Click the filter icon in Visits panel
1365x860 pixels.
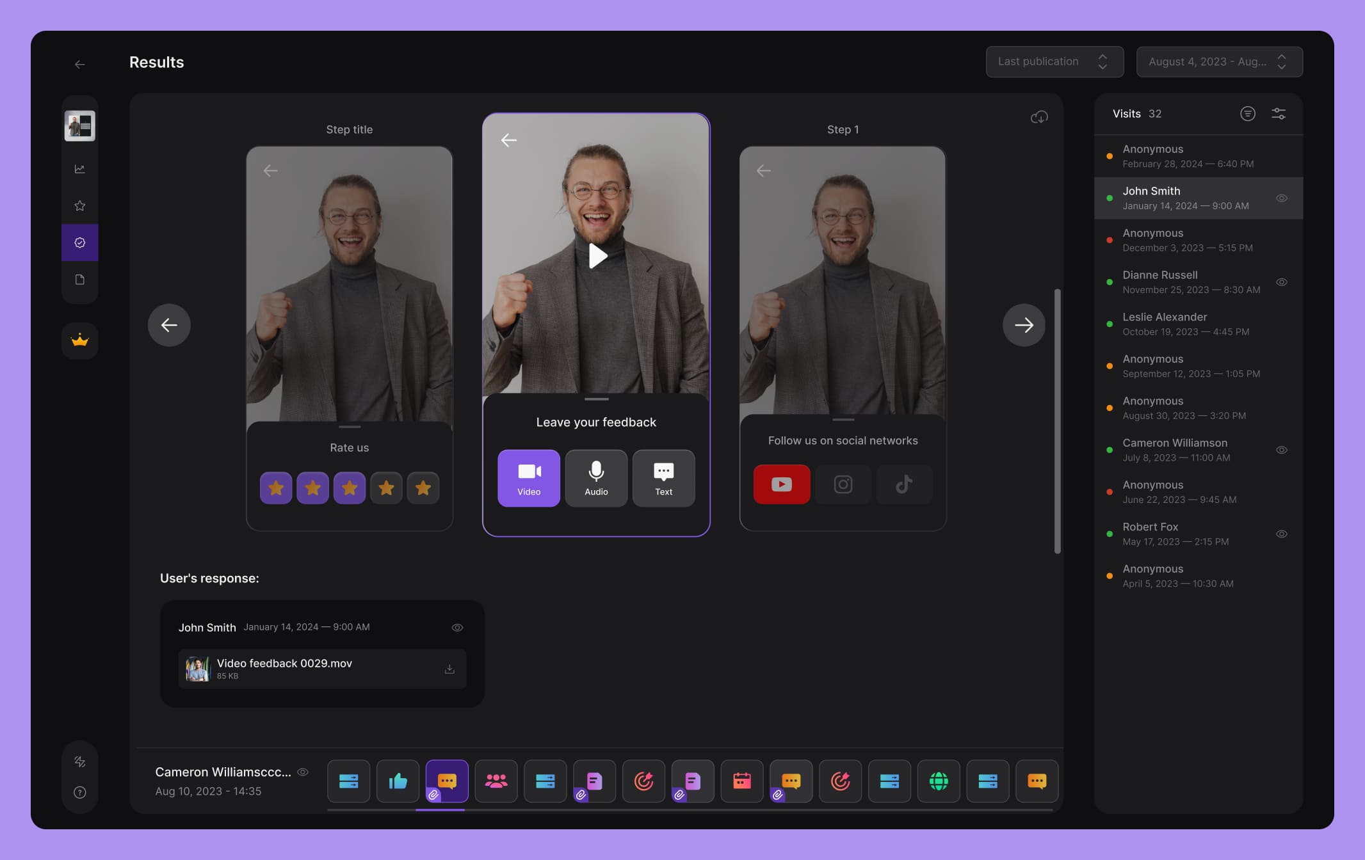[x=1247, y=114]
